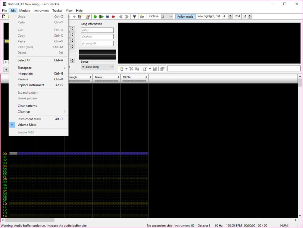This screenshot has width=303, height=228.
Task: Expand the Transpose submenu
Action: click(39, 68)
